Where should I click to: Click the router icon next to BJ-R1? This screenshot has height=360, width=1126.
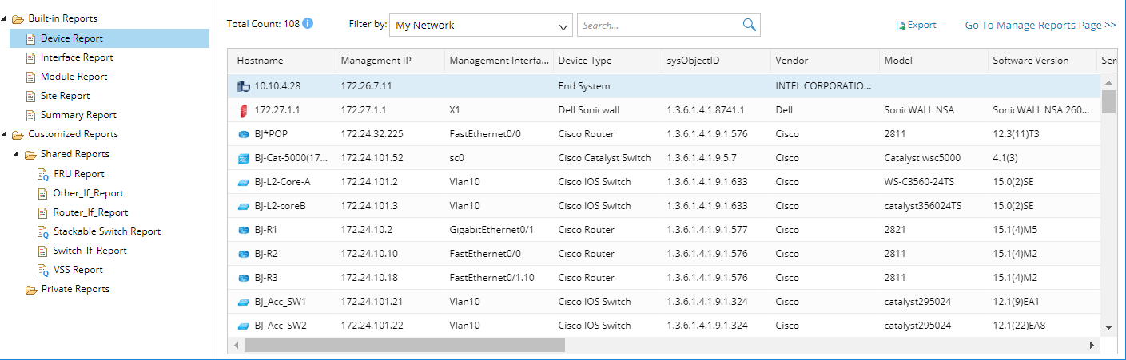tap(244, 230)
